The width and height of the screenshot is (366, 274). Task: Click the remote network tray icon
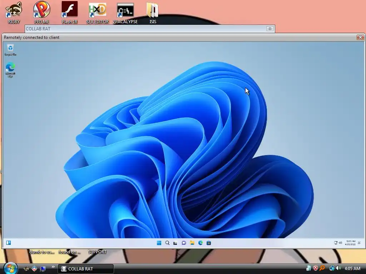click(x=336, y=243)
